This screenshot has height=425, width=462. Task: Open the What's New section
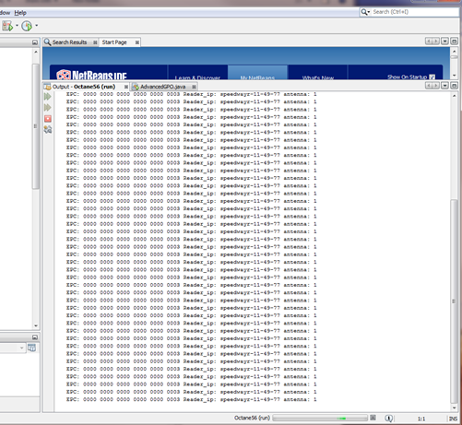pos(318,77)
